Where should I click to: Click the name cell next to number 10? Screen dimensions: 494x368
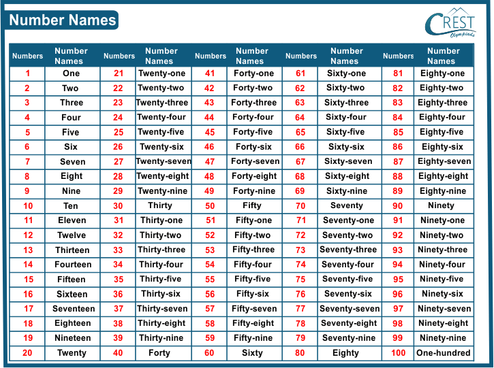(x=72, y=206)
